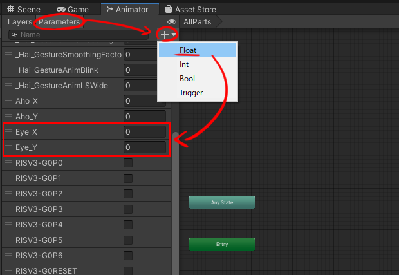Toggle the eye visibility icon
Viewport: 399px width, 275px height.
[172, 22]
